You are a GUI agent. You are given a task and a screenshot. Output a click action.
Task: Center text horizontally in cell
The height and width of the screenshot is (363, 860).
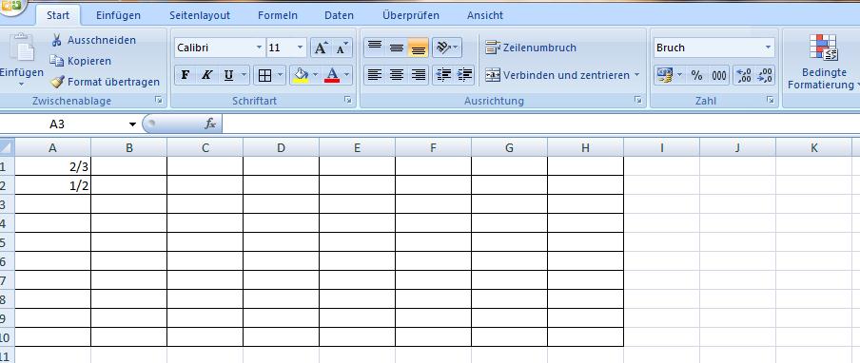click(x=397, y=75)
